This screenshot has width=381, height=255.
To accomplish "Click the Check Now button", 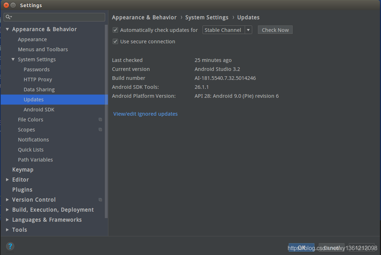I will pos(275,30).
